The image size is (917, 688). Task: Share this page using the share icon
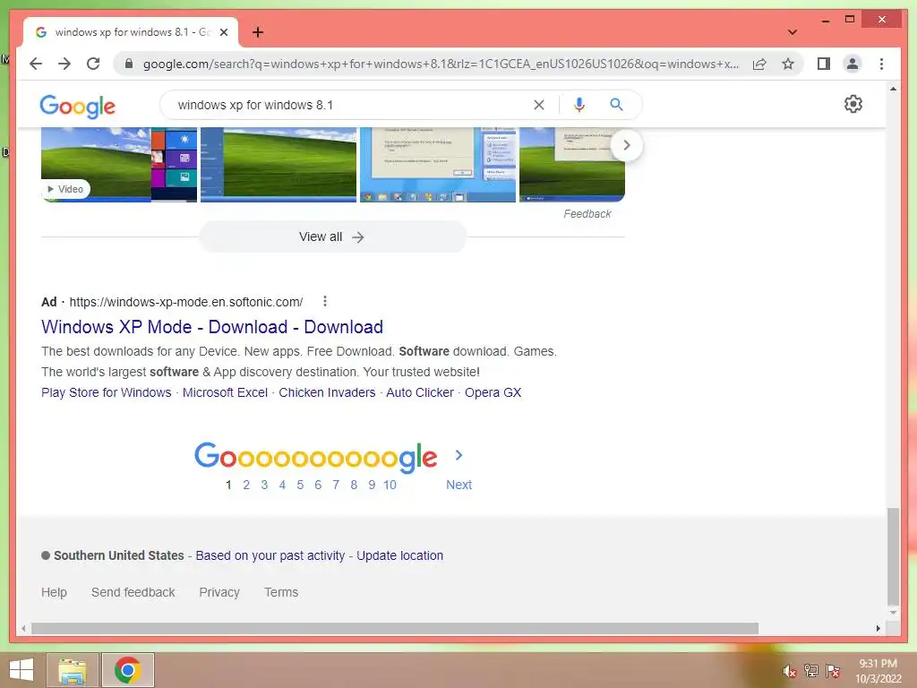[759, 64]
